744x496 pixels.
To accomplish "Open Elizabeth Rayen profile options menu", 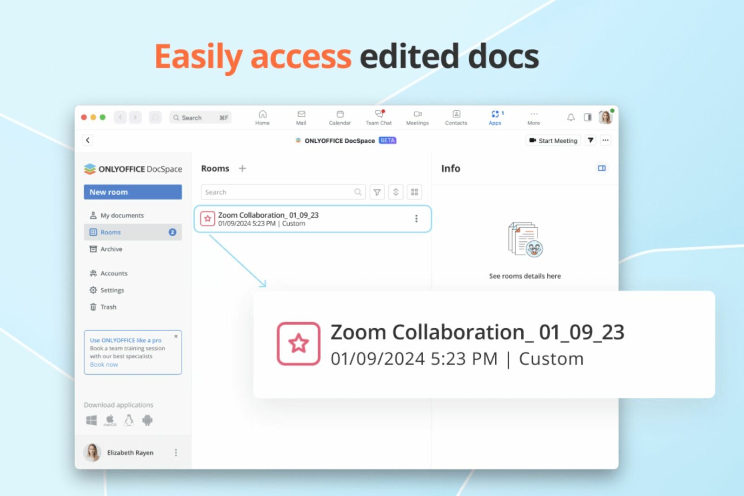I will click(176, 452).
